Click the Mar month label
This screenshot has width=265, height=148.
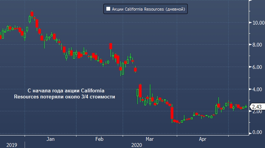pos(150,139)
